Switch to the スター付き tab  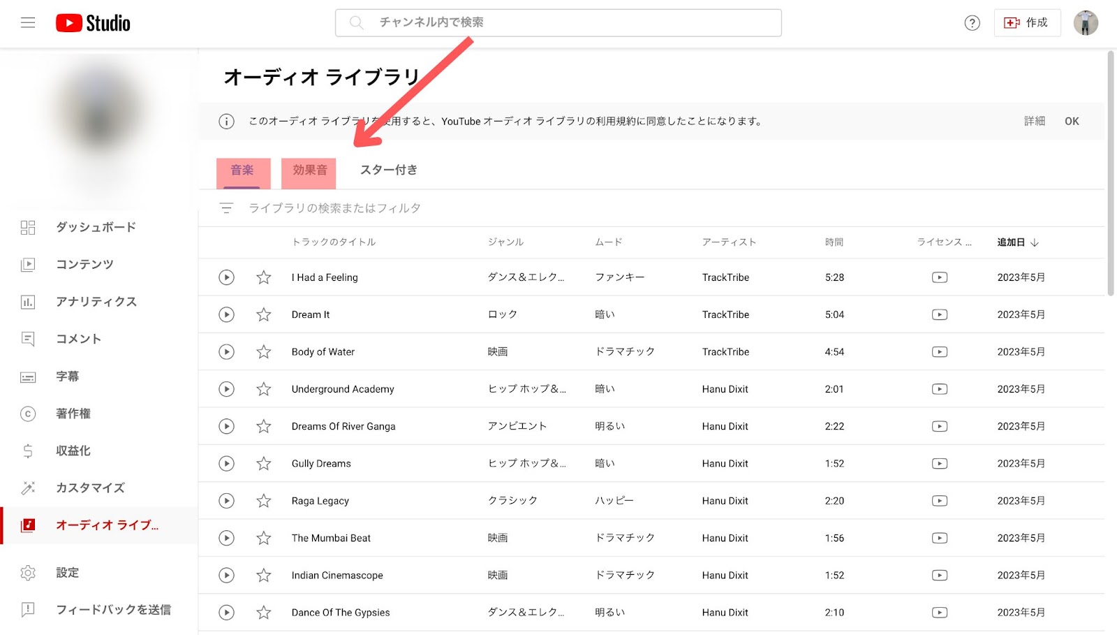(x=389, y=170)
